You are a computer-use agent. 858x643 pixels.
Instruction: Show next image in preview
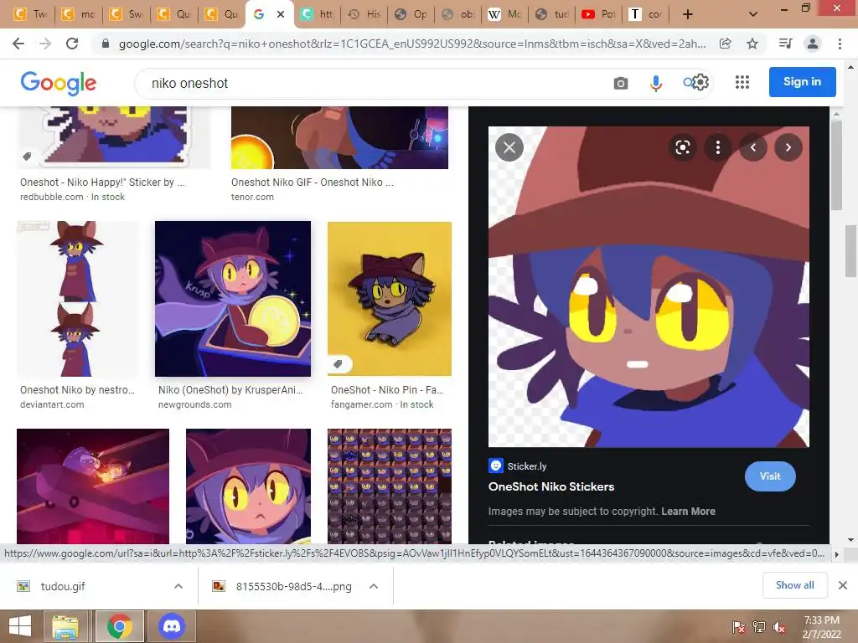pos(788,147)
